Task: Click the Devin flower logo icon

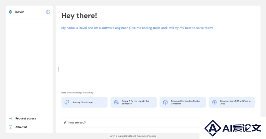Action: (11, 12)
